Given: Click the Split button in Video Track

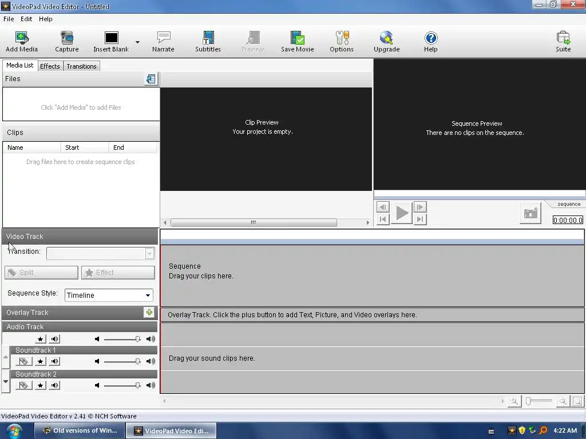Looking at the screenshot, I should [x=41, y=273].
